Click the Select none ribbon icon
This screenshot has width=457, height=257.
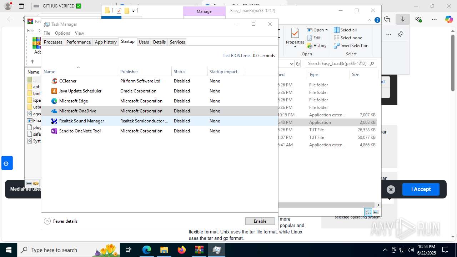[x=336, y=38]
